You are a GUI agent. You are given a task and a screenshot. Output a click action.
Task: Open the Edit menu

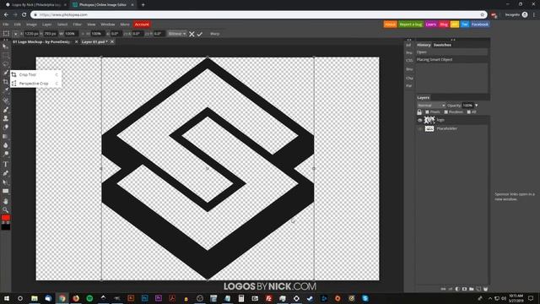(17, 24)
